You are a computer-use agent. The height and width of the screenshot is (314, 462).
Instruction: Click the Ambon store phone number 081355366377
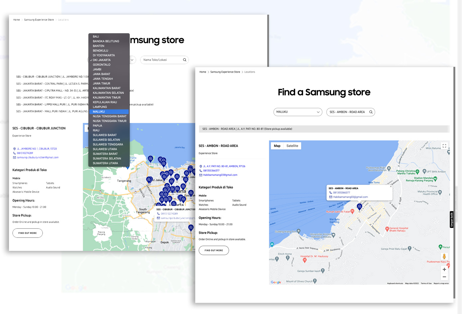211,170
